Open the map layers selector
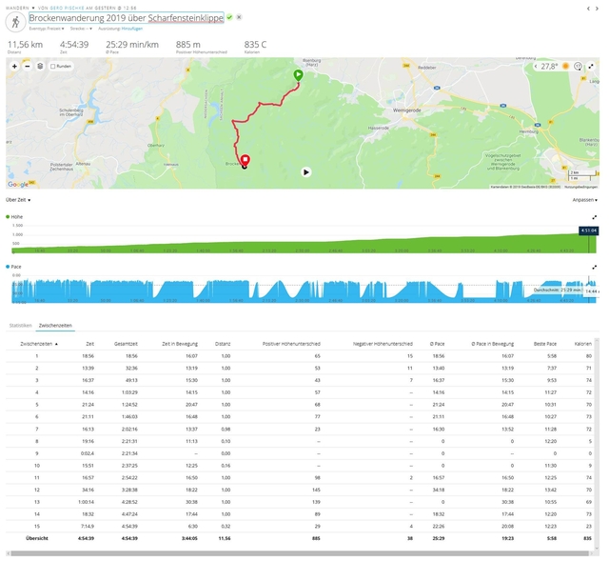Image resolution: width=609 pixels, height=561 pixels. (40, 67)
